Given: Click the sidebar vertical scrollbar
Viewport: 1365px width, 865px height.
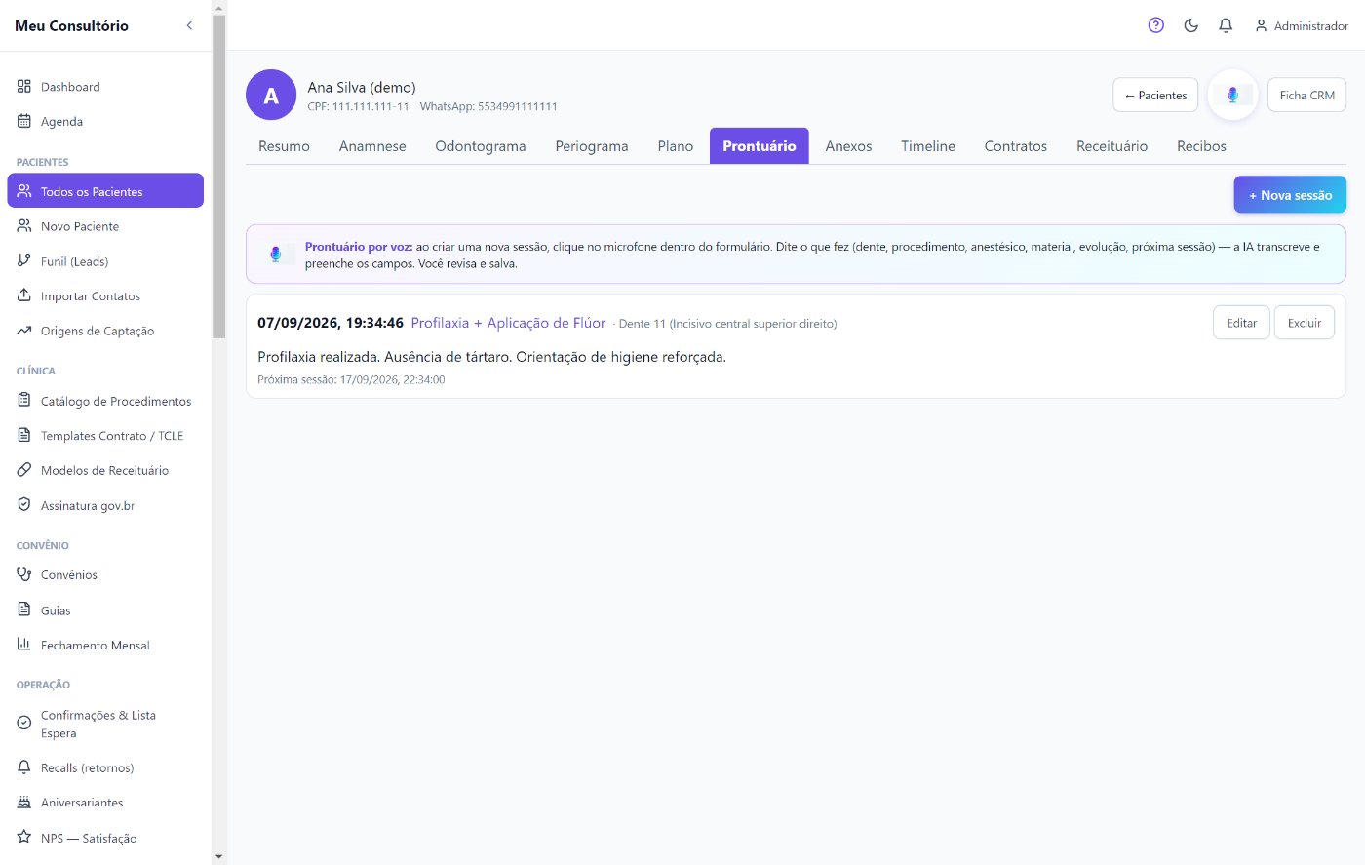Looking at the screenshot, I should tap(218, 176).
